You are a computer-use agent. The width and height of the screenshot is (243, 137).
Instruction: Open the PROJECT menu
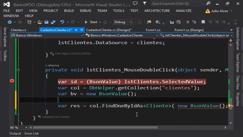(50, 11)
